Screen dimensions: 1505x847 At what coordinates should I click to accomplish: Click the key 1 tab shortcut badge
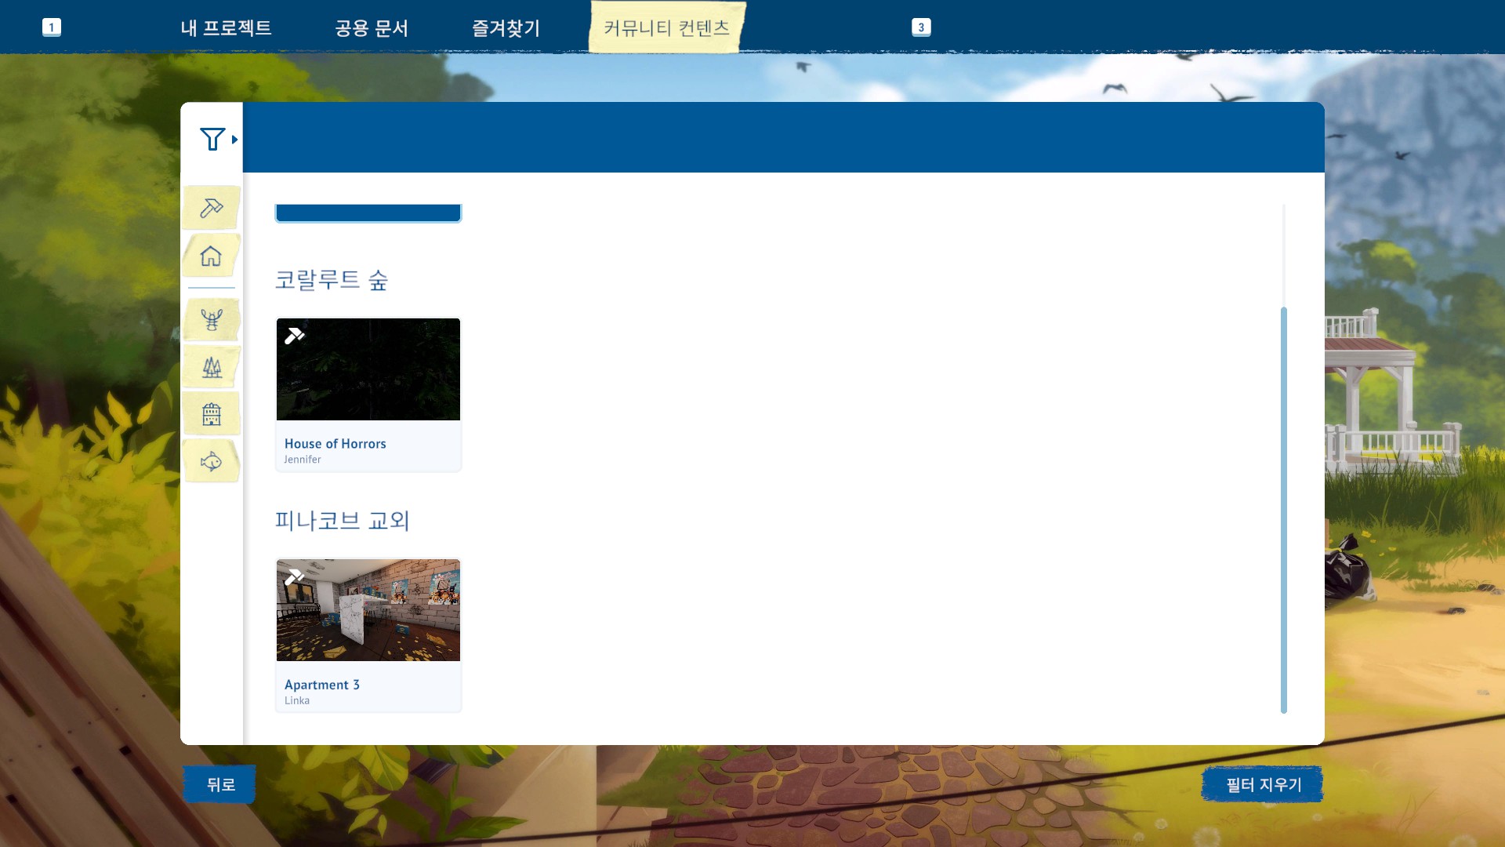tap(52, 27)
